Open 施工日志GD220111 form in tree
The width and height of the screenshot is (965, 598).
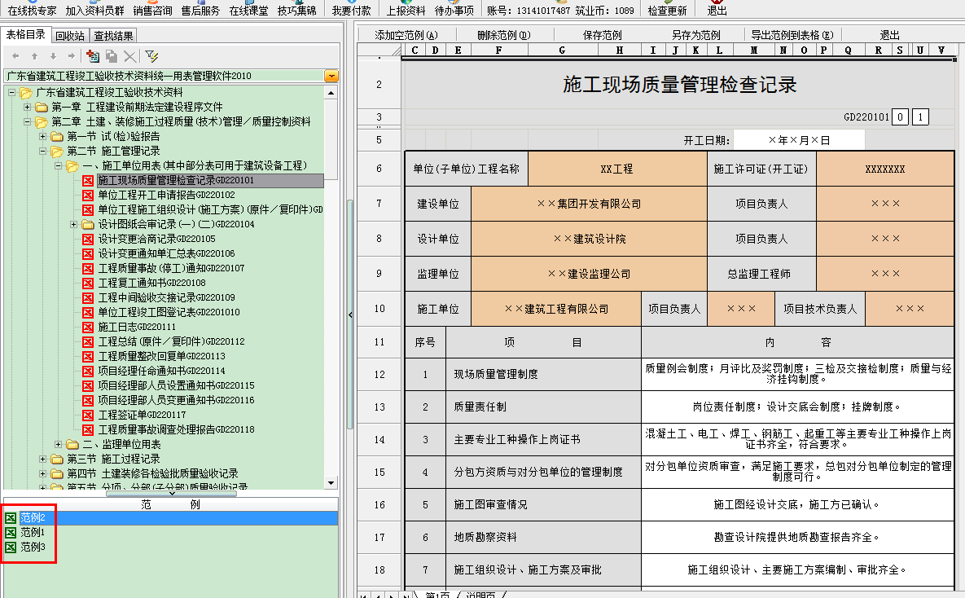(136, 327)
